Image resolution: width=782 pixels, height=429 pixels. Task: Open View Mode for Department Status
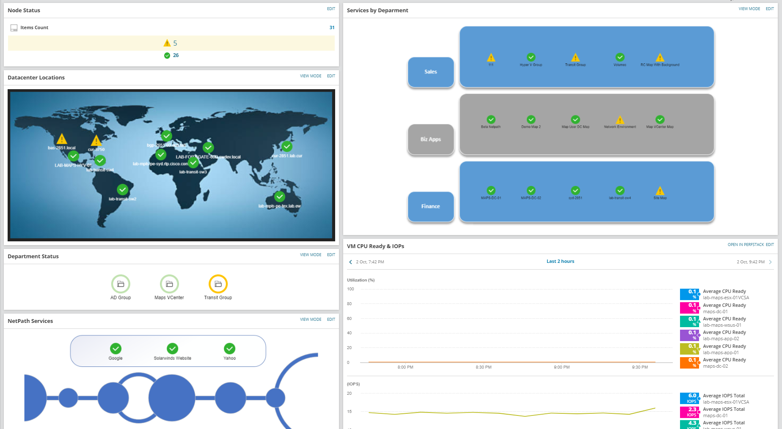point(311,255)
